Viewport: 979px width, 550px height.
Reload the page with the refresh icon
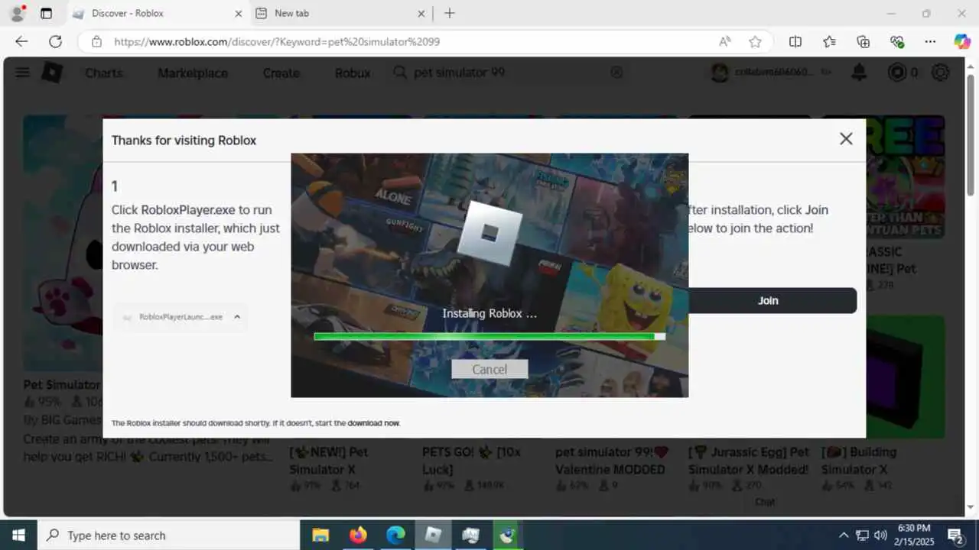55,42
